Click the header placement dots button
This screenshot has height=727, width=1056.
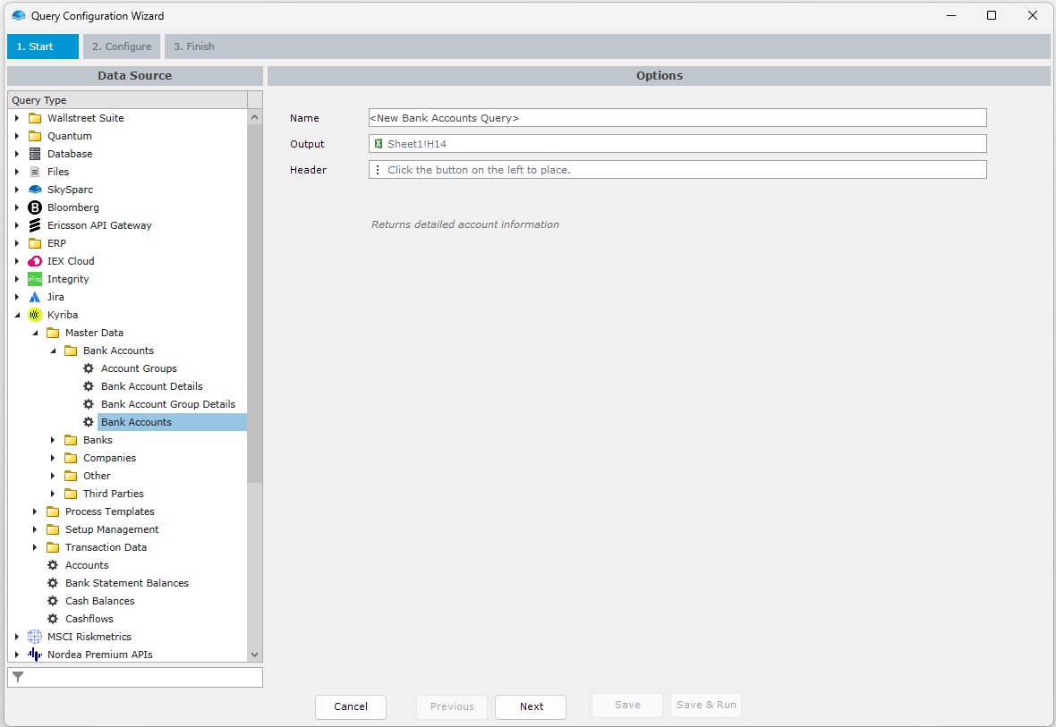pos(377,170)
